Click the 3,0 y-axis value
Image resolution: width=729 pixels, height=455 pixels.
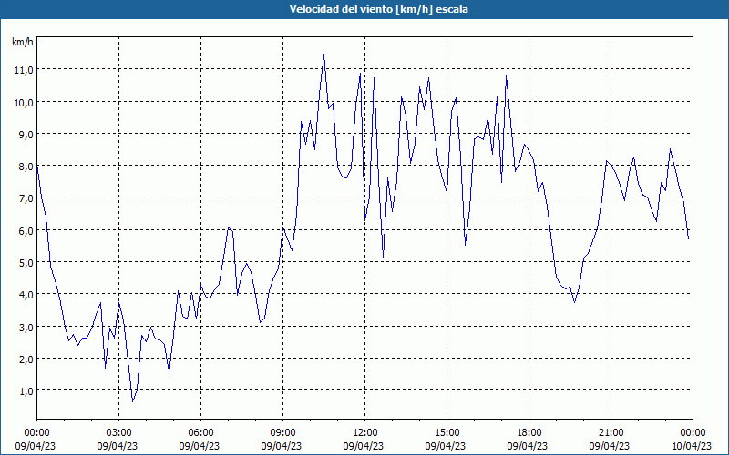26,327
